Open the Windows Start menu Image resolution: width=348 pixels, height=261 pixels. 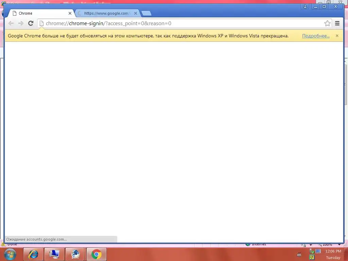click(10, 254)
